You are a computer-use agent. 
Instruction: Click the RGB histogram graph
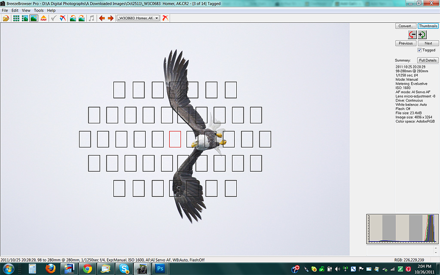tap(402, 229)
